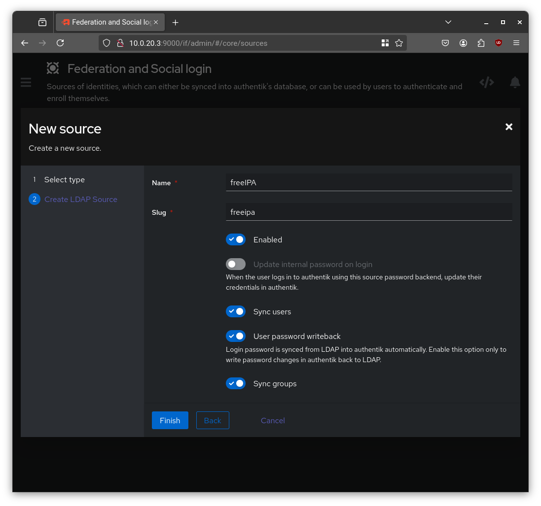Open the API drawer code icon
The height and width of the screenshot is (506, 541).
tap(487, 82)
